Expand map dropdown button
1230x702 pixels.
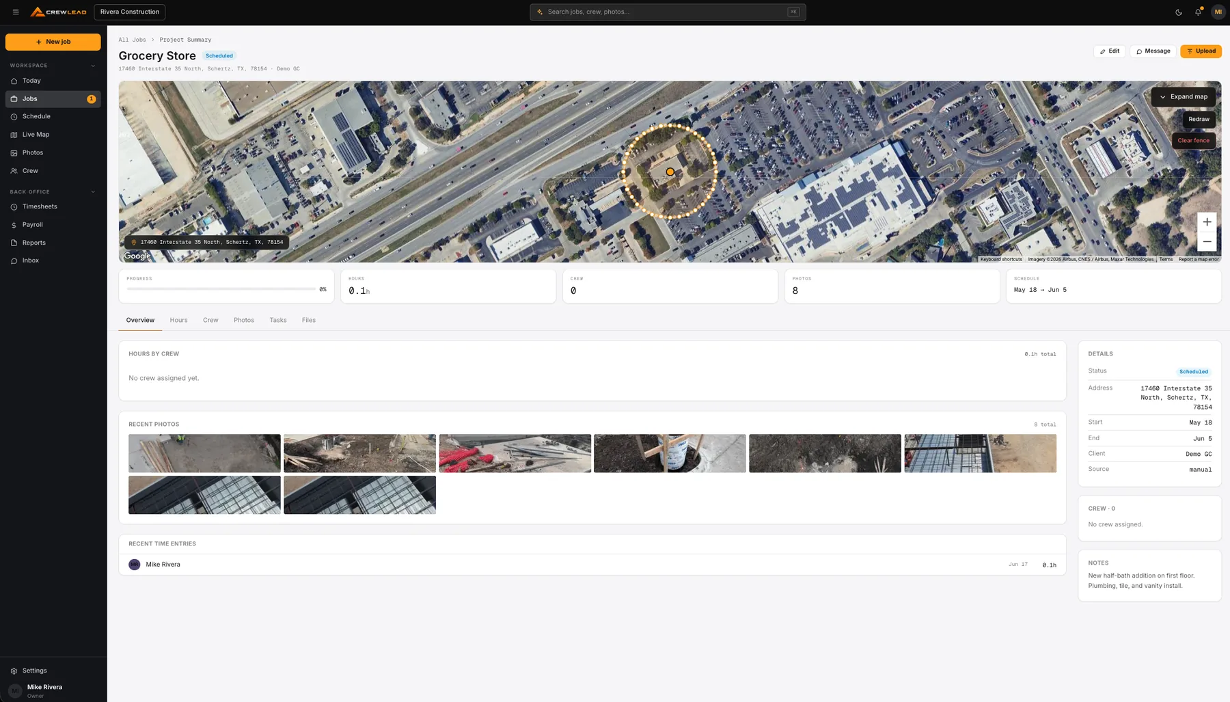[x=1184, y=97]
